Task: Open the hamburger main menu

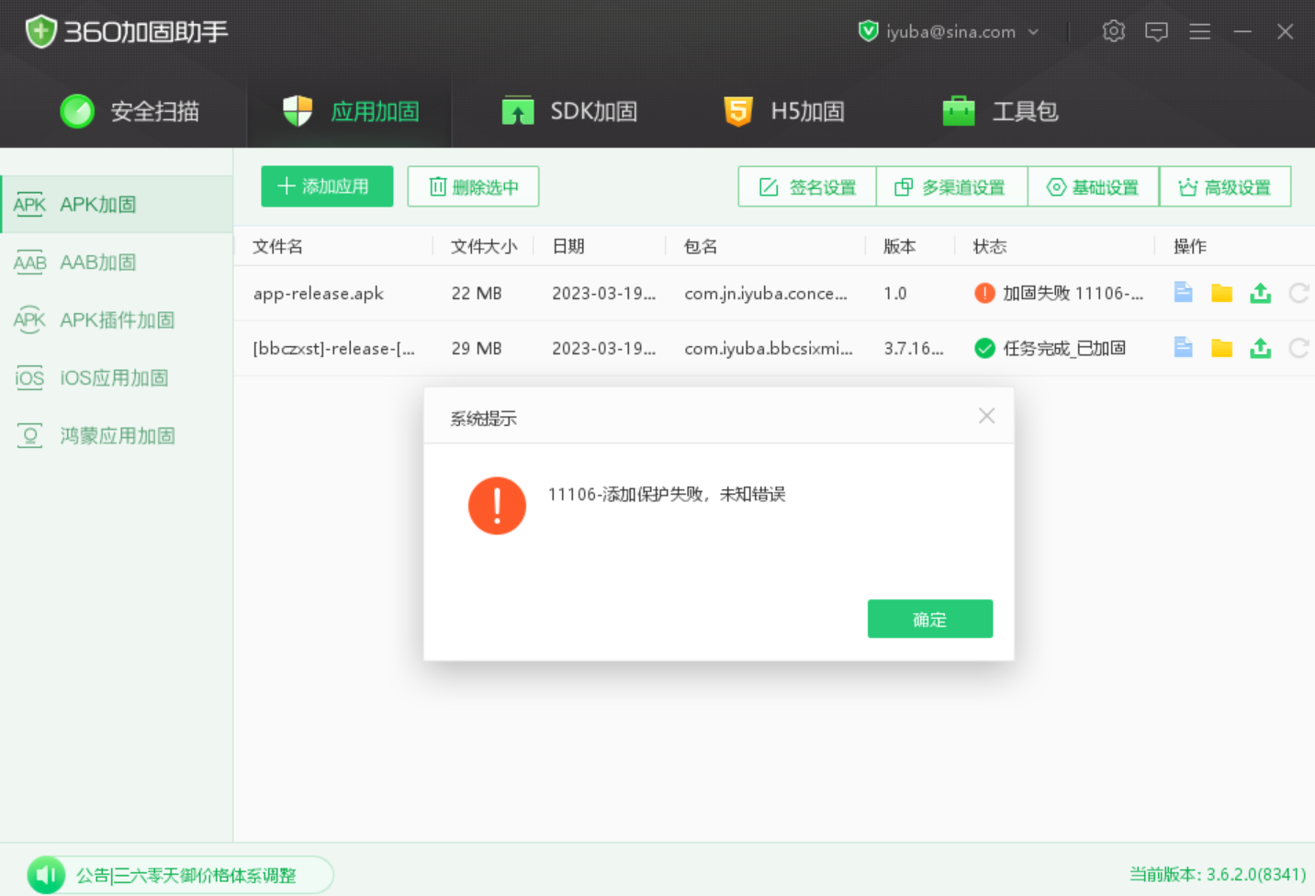Action: coord(1199,32)
